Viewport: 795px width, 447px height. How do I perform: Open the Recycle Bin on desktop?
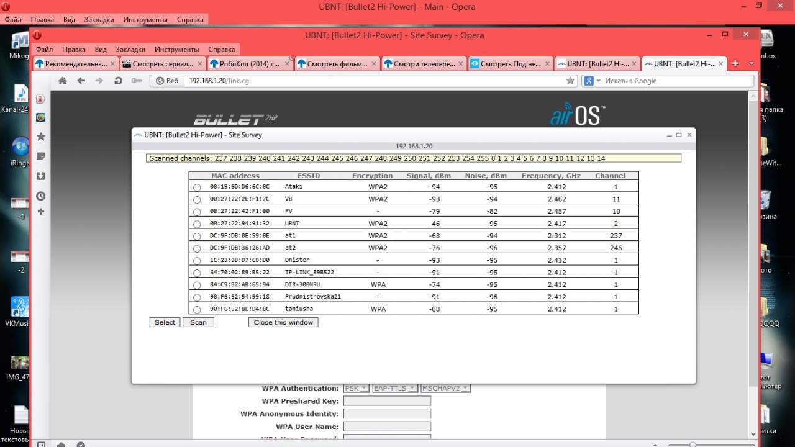click(x=766, y=205)
